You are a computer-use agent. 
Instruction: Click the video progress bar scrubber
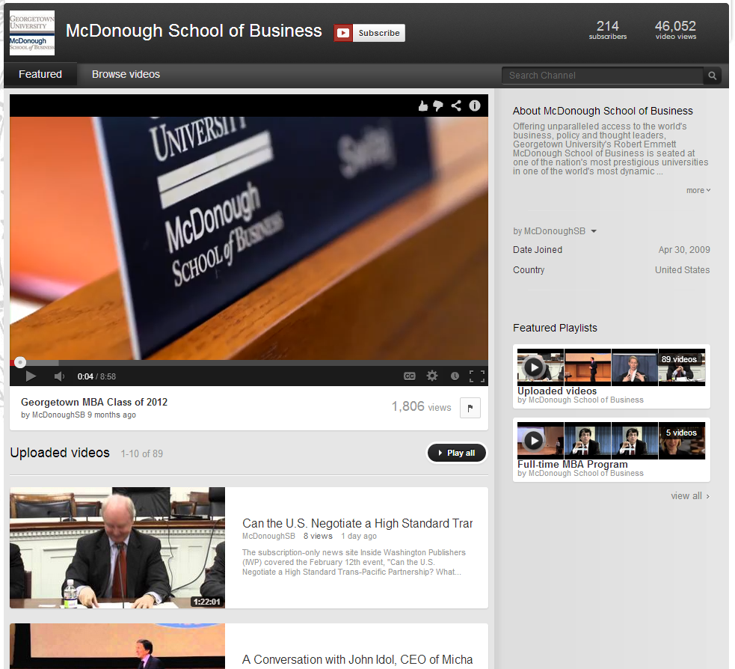point(20,362)
